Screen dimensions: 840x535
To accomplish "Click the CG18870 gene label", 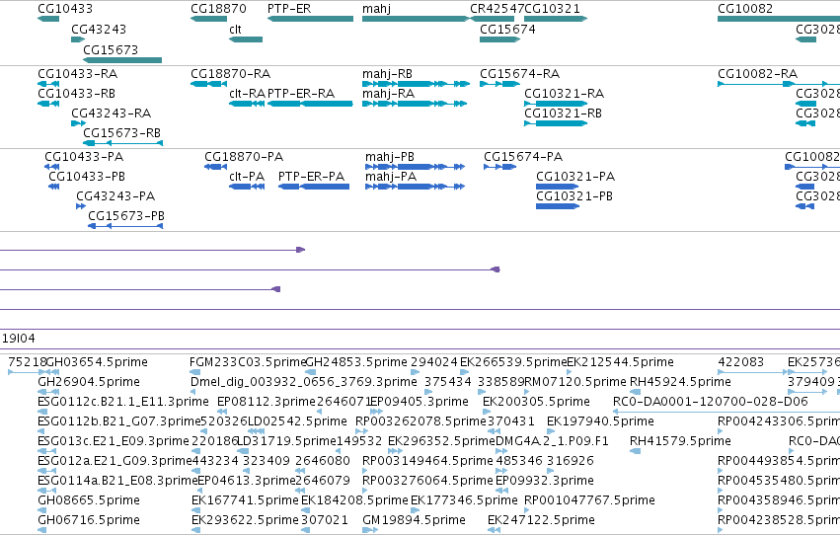I will 218,9.
